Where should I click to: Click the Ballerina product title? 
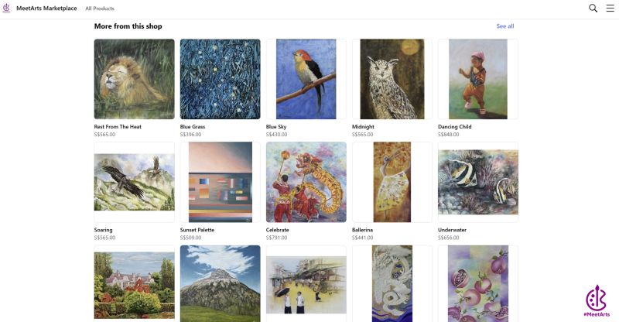click(x=362, y=230)
